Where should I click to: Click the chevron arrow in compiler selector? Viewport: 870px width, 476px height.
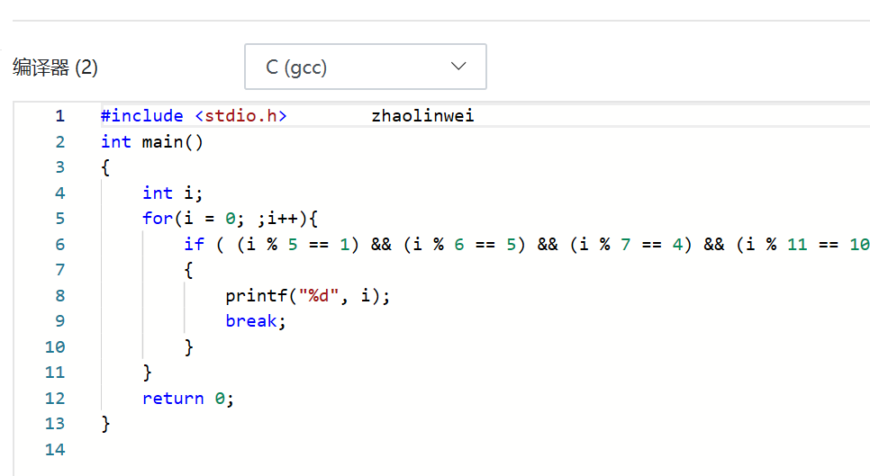[x=458, y=67]
